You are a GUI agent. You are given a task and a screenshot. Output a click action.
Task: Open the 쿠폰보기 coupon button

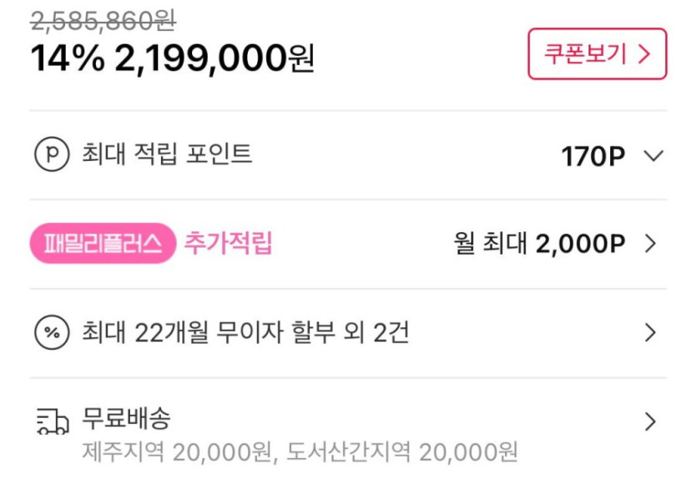point(597,54)
